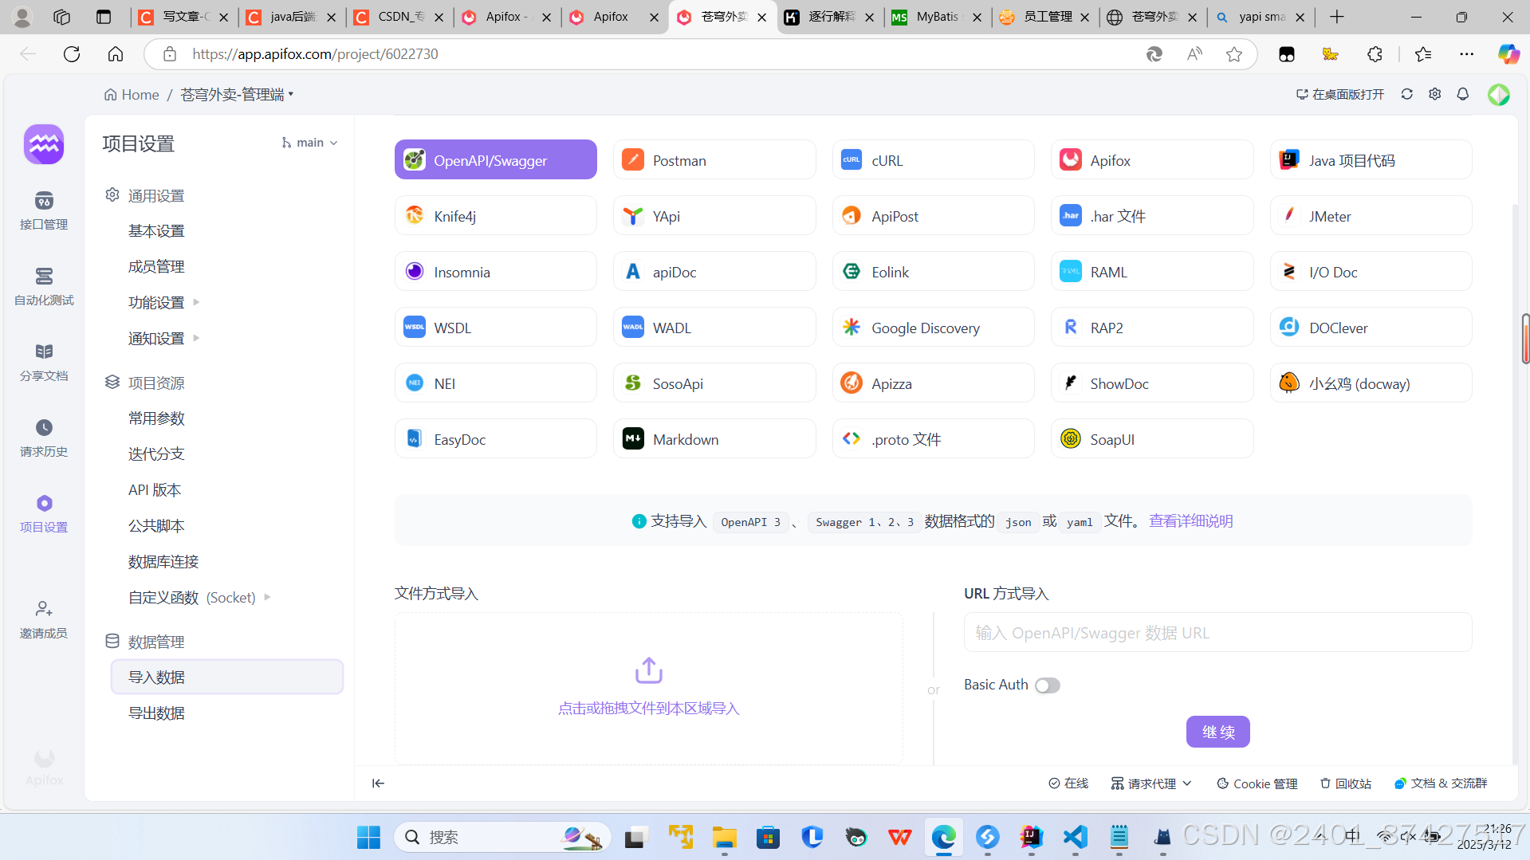Click 在桌面版打开 button
Image resolution: width=1530 pixels, height=860 pixels.
coord(1339,94)
